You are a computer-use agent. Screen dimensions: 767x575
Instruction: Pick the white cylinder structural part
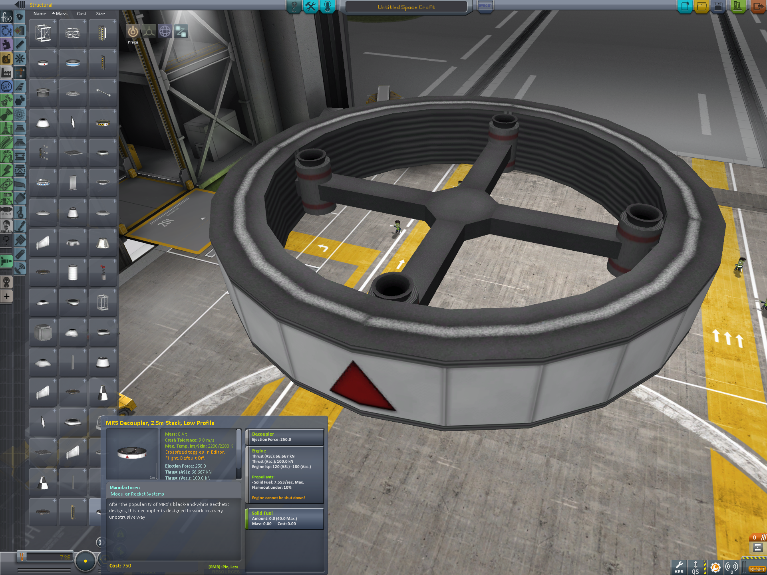73,273
